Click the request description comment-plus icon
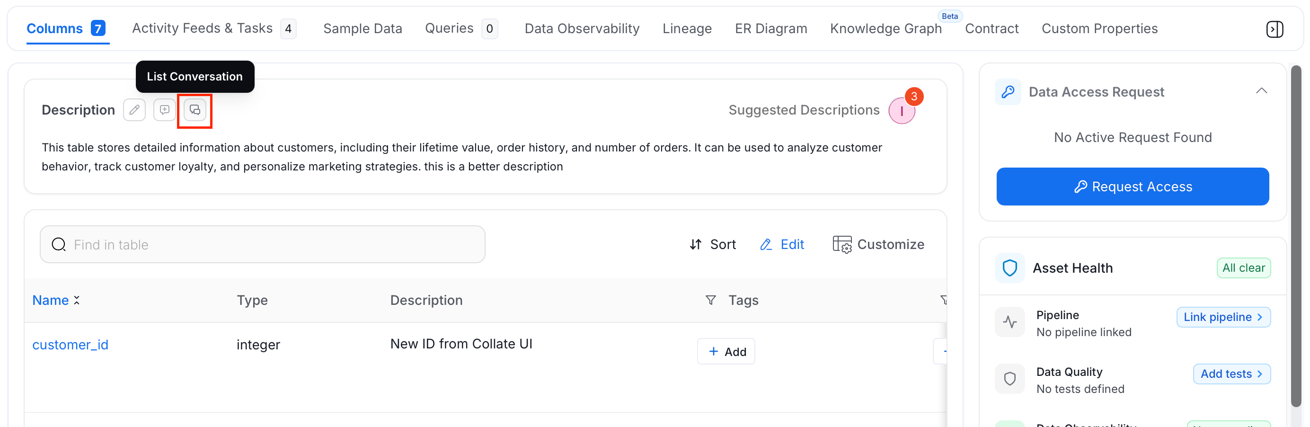 click(x=164, y=110)
